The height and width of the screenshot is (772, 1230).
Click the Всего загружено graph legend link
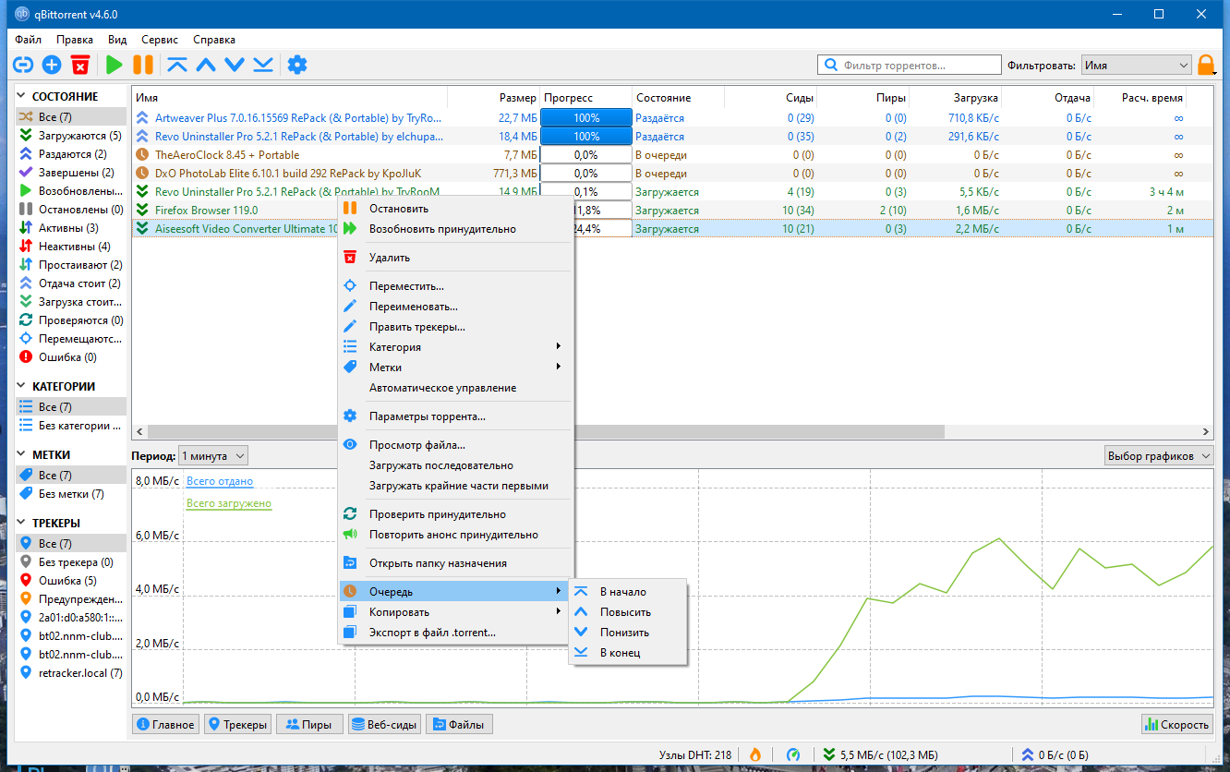[229, 503]
